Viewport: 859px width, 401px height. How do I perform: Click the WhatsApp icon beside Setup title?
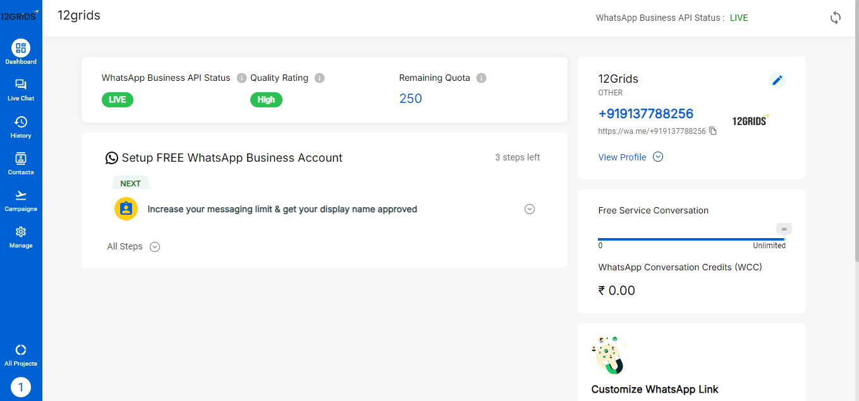click(x=112, y=158)
